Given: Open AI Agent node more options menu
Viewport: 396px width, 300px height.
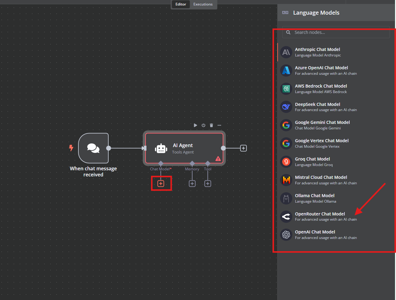Looking at the screenshot, I should 219,125.
